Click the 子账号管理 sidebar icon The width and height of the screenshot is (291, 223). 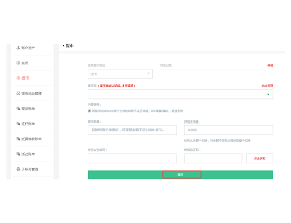(18, 169)
